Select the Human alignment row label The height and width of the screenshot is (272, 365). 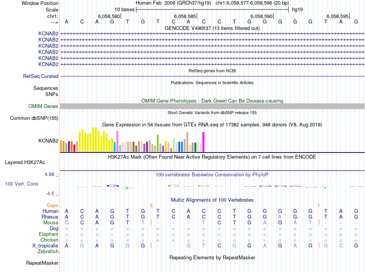(x=50, y=211)
